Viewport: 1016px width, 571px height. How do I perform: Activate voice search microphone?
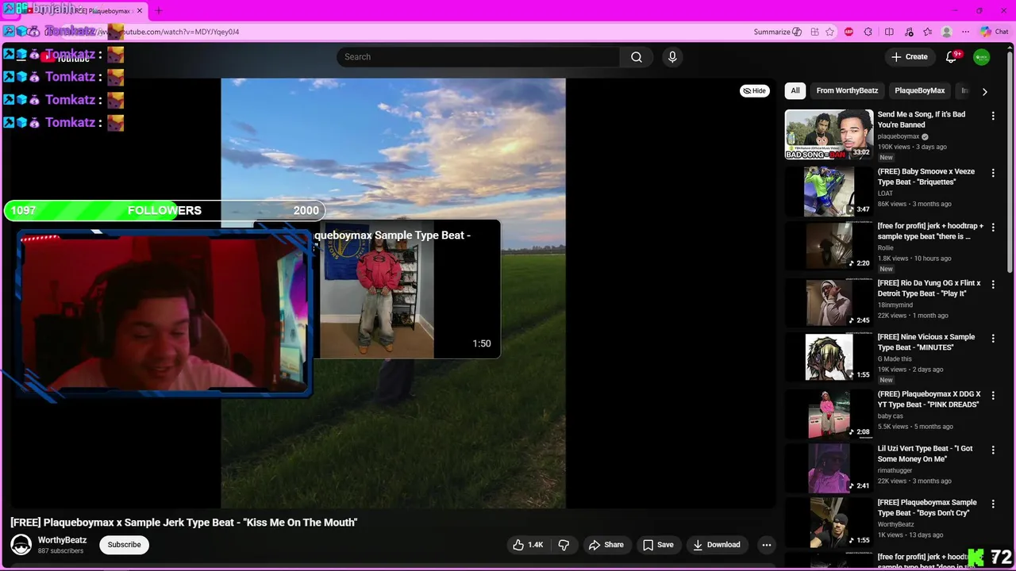click(672, 57)
